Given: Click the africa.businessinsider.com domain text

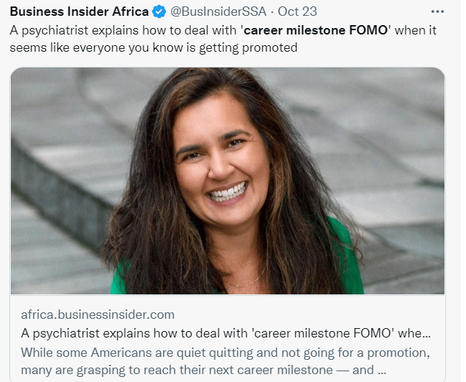Looking at the screenshot, I should point(98,315).
